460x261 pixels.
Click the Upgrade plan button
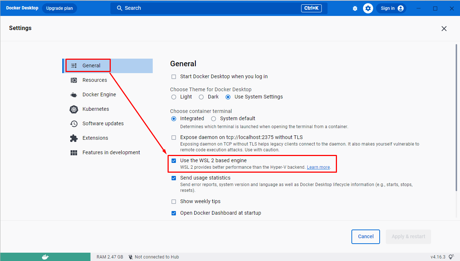[59, 8]
